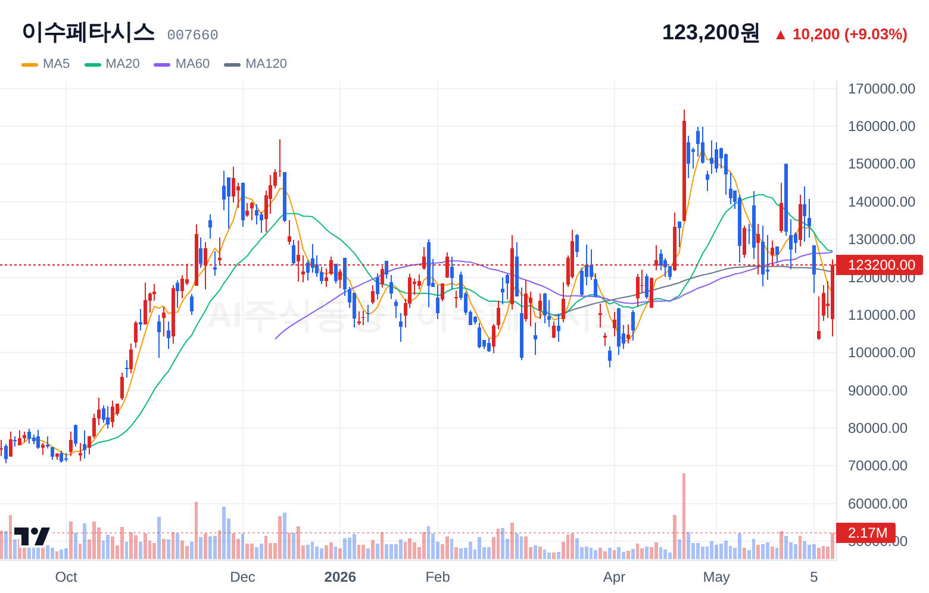Click the ticker code 007660
Screen dimensions: 929x593
tap(192, 35)
